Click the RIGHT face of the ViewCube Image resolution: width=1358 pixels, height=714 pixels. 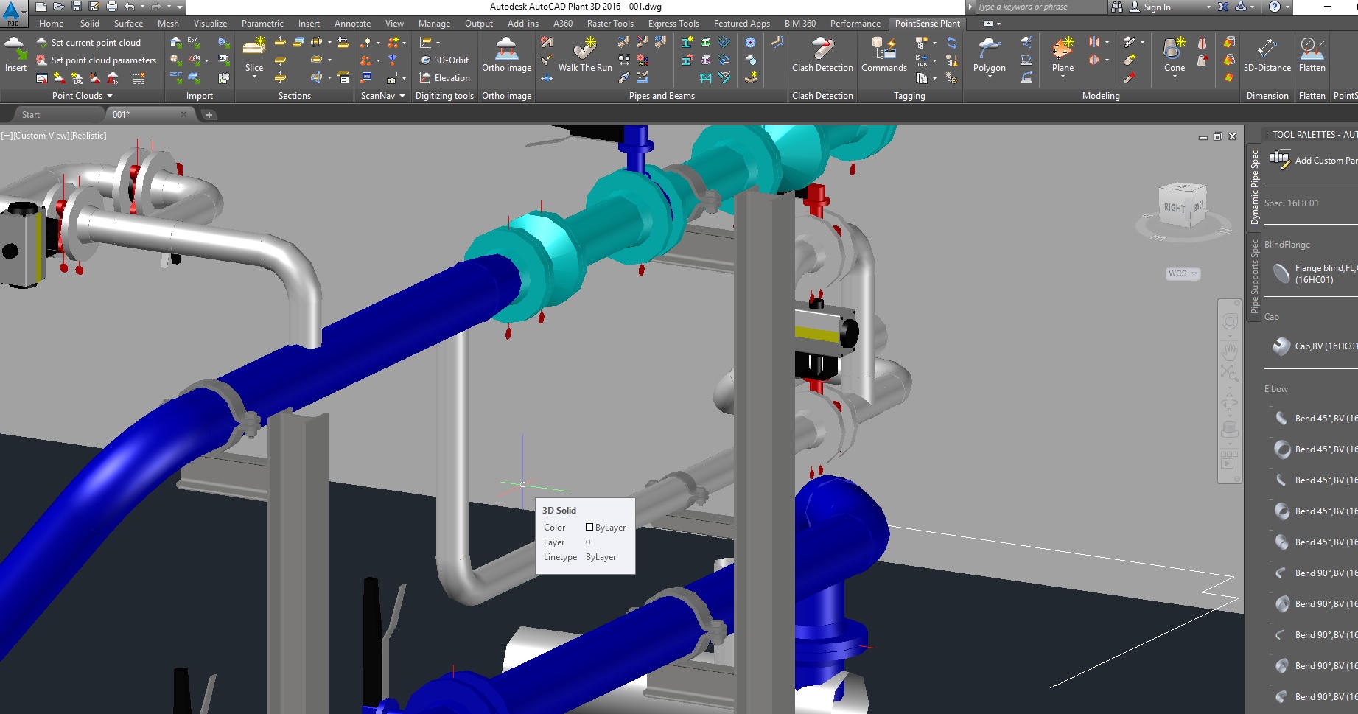coord(1174,208)
